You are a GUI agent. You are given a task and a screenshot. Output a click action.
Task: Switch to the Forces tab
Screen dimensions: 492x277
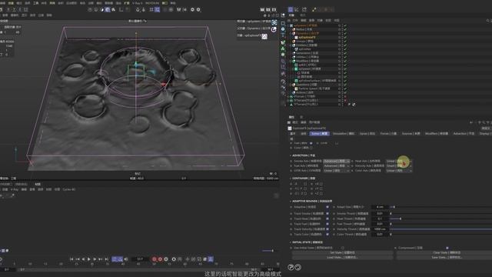click(388, 134)
